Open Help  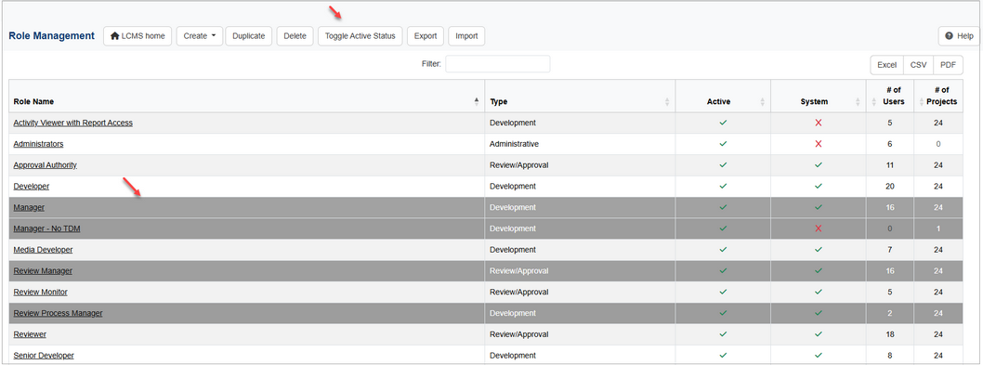(959, 35)
